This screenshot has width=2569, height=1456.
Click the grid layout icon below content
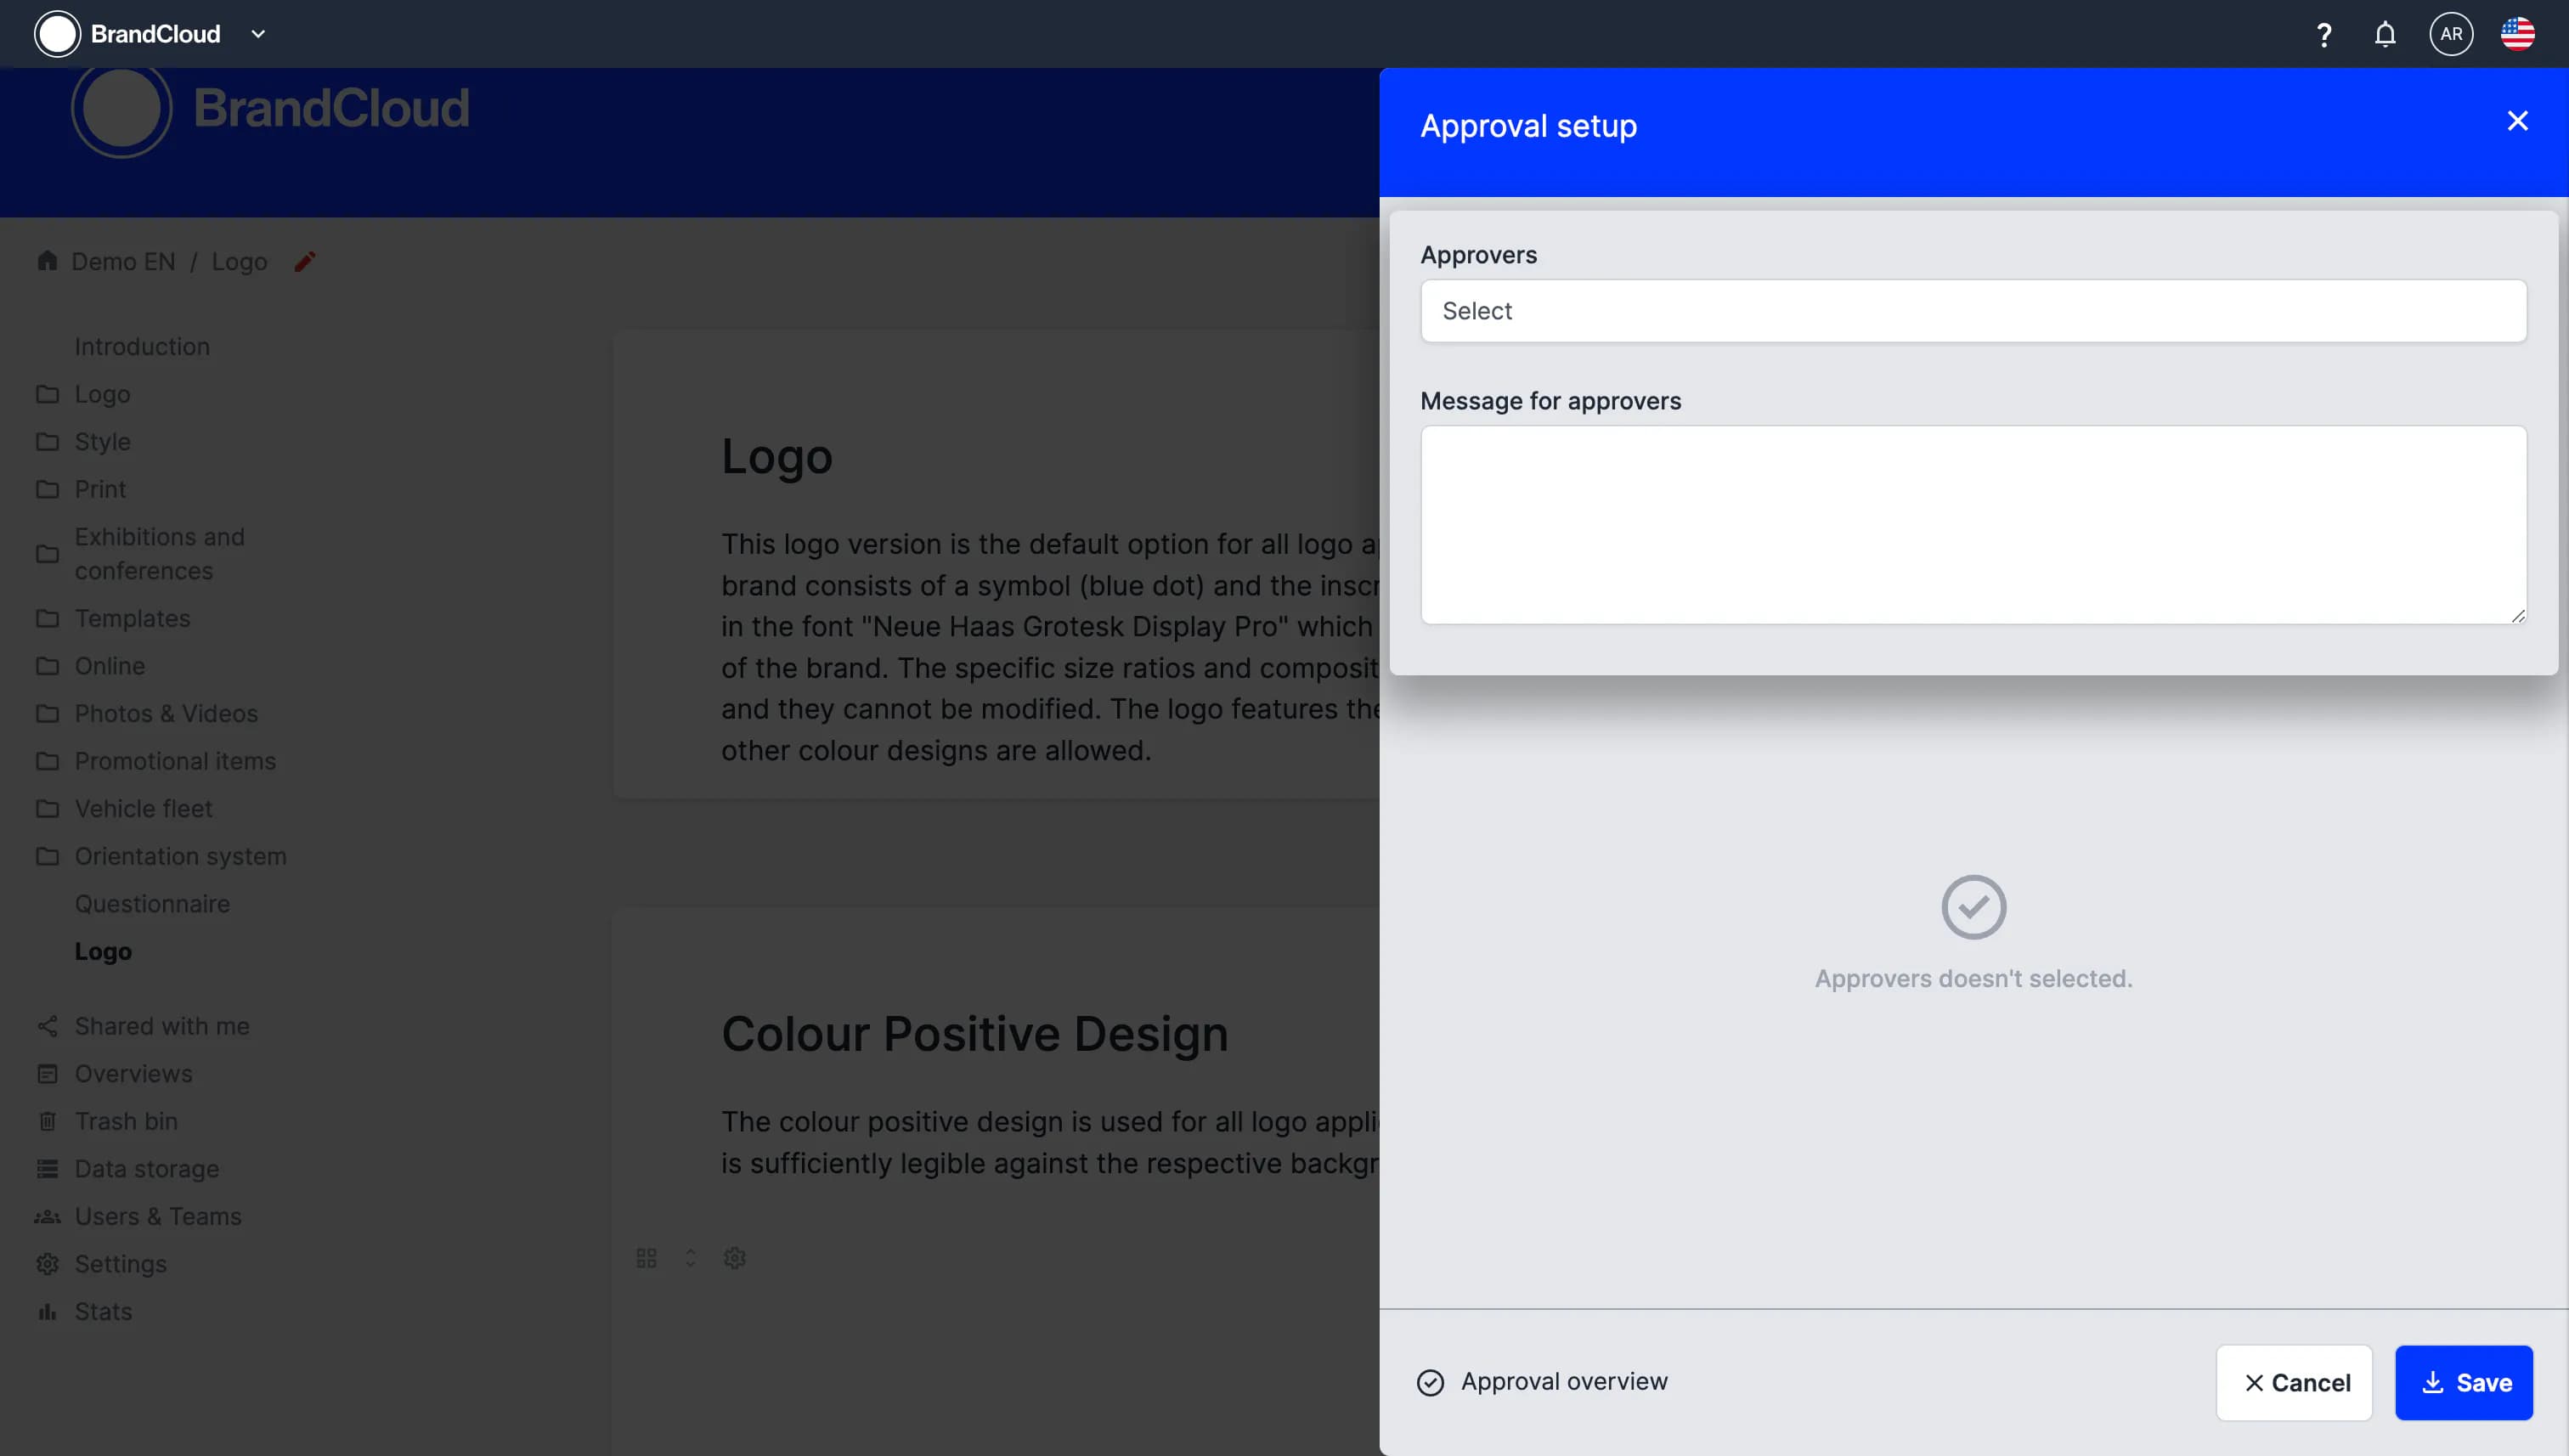[647, 1258]
